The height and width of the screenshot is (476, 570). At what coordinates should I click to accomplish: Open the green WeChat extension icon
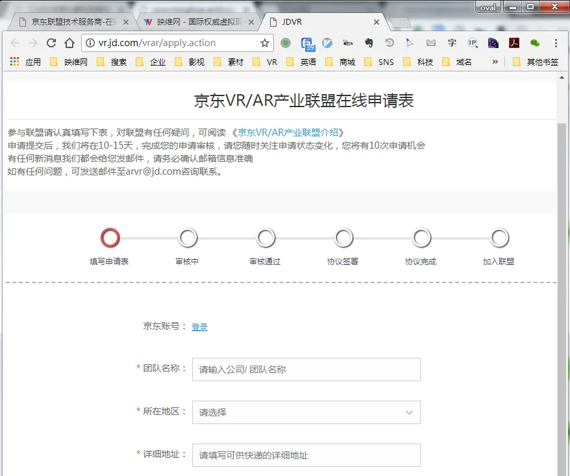pos(535,43)
